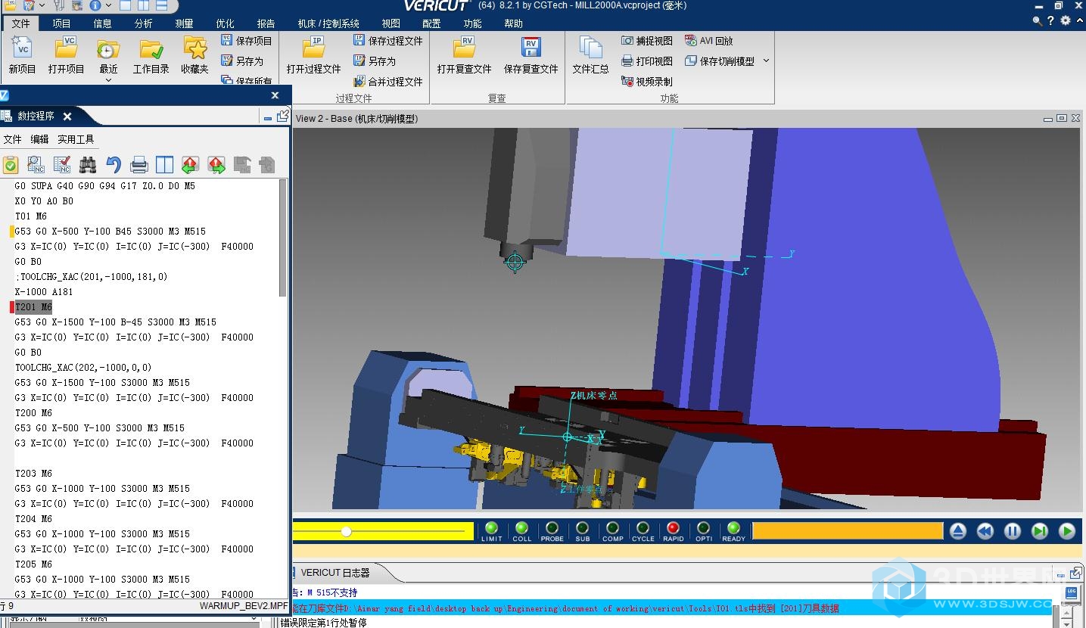Viewport: 1086px width, 628px height.
Task: Click 打开过程文件 icon
Action: (x=313, y=48)
